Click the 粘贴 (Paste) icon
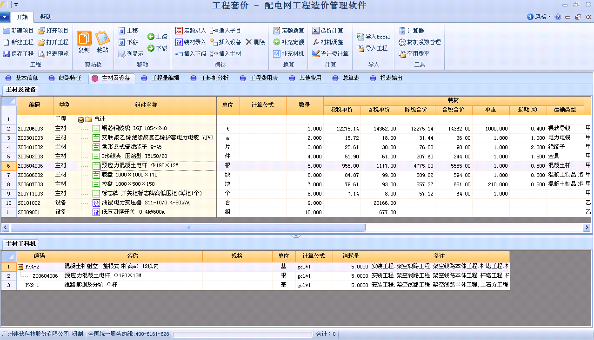Screen dimensions: 594x340 tap(102, 38)
